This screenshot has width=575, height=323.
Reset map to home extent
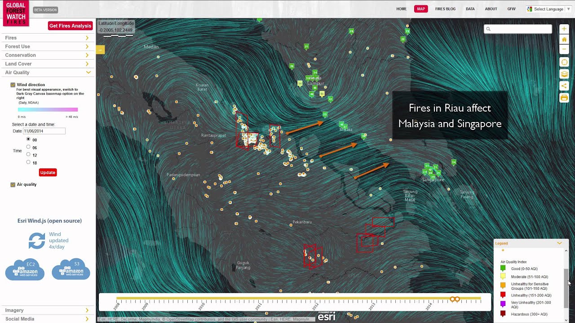click(x=564, y=39)
